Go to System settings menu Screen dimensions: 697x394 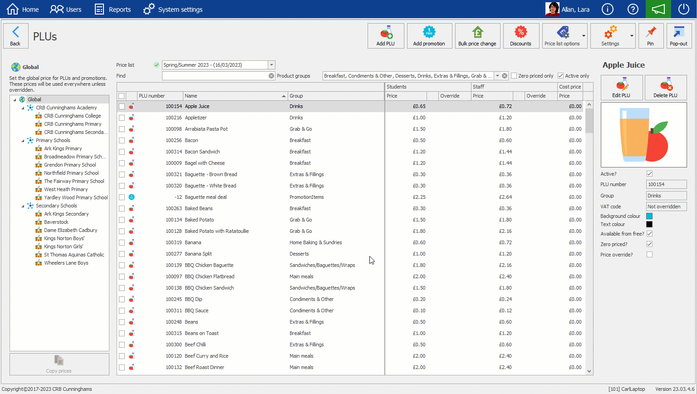click(172, 9)
